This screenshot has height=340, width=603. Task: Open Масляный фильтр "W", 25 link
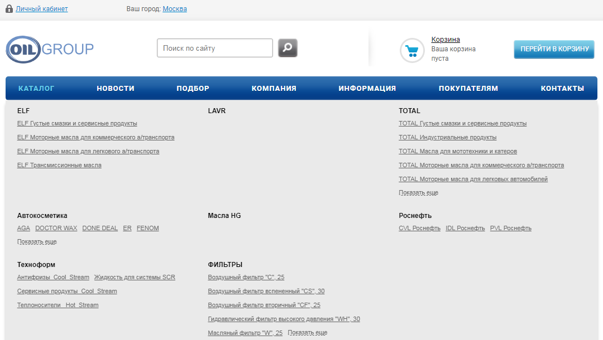245,332
